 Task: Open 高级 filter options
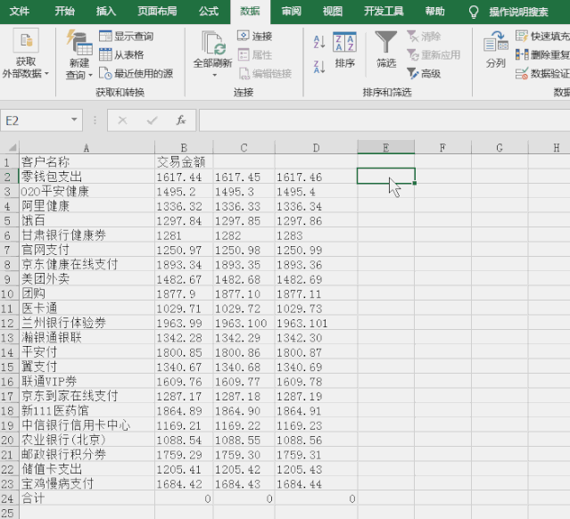tap(424, 74)
